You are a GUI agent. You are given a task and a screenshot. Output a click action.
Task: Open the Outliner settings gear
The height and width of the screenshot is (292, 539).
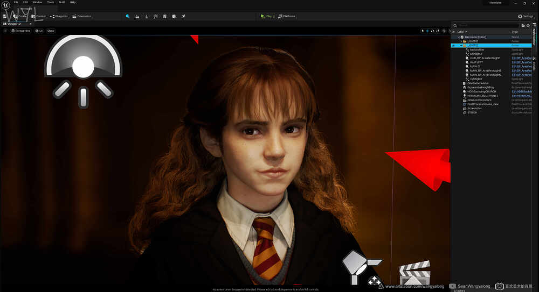pyautogui.click(x=528, y=25)
